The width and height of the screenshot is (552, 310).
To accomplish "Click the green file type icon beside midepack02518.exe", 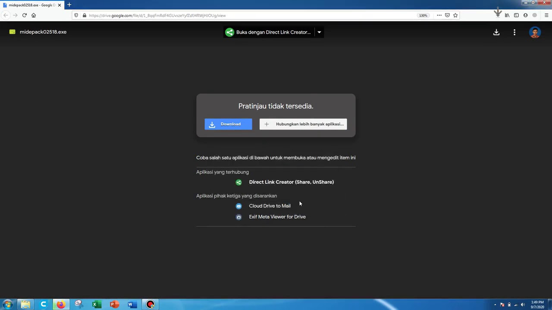I will pyautogui.click(x=12, y=32).
